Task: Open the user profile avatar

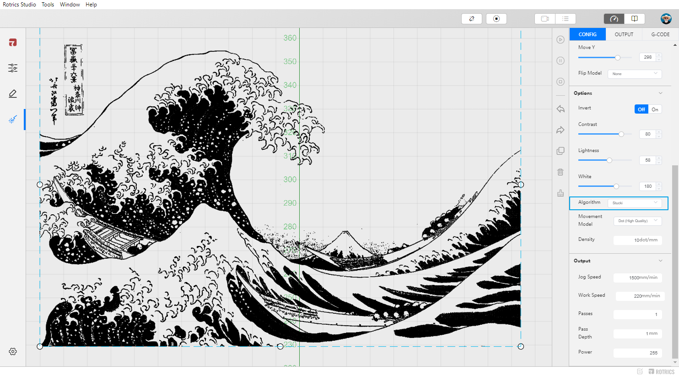Action: 666,19
